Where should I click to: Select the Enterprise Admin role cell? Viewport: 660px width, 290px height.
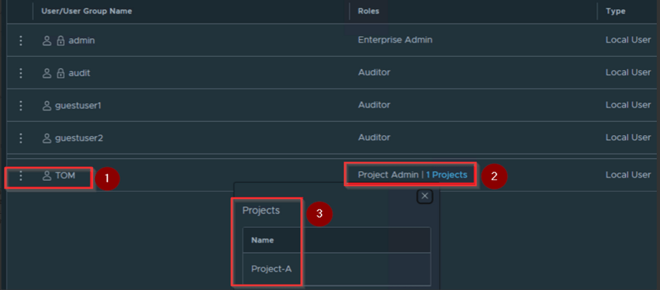pyautogui.click(x=395, y=40)
